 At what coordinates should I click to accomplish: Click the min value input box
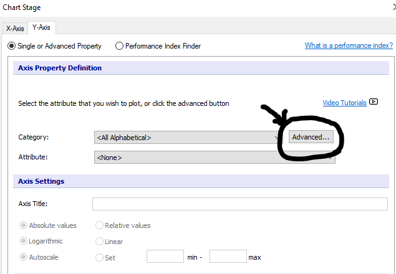pos(165,257)
